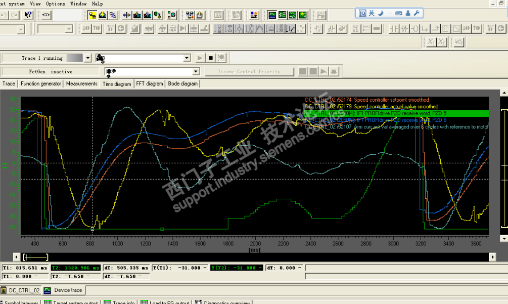Open the Diagnostics overview tab
Screen dimensions: 508x304
(222, 302)
